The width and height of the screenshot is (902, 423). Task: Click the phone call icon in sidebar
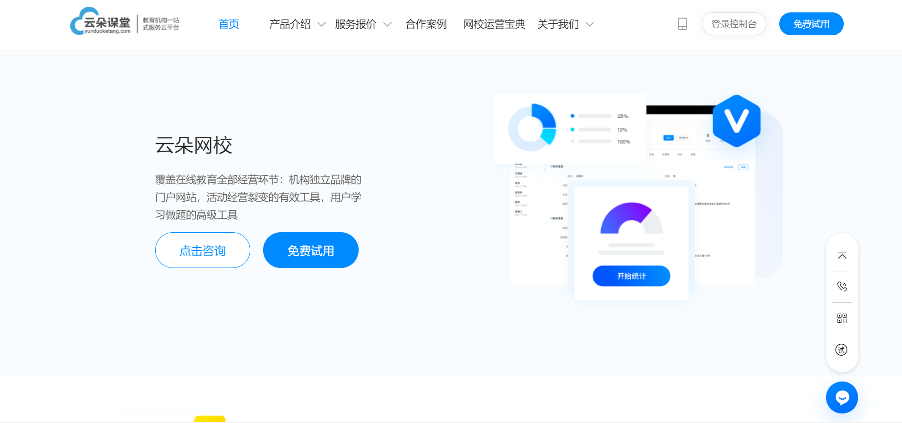click(x=842, y=287)
